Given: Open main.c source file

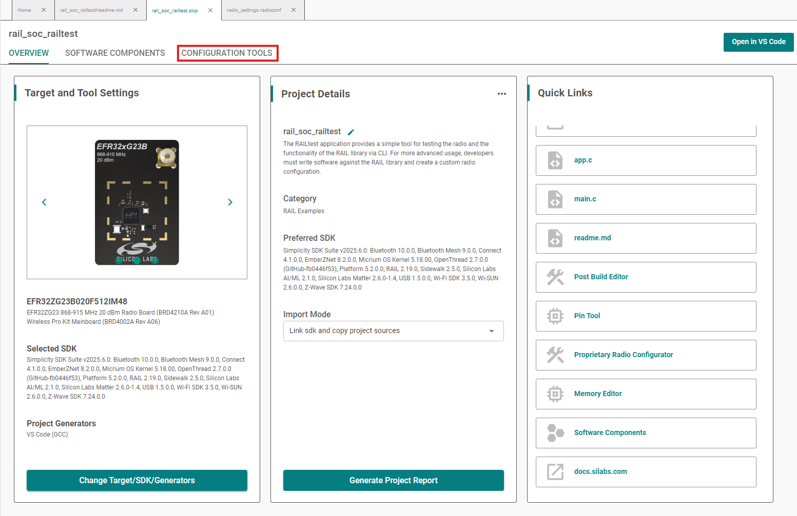Looking at the screenshot, I should pos(585,199).
